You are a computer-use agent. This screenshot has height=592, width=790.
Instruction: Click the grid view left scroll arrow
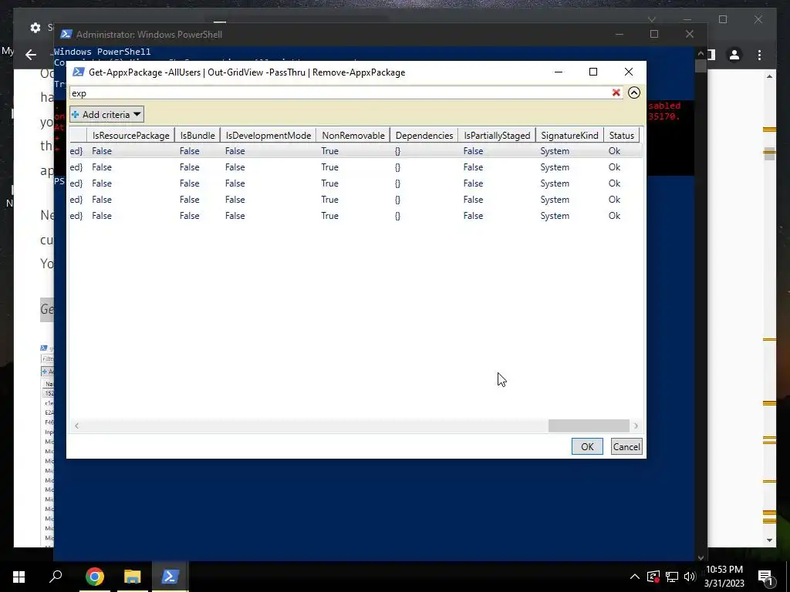[76, 425]
